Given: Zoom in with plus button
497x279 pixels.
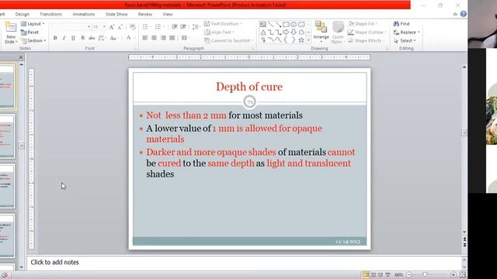Looking at the screenshot, I should (454, 275).
